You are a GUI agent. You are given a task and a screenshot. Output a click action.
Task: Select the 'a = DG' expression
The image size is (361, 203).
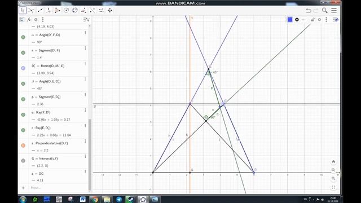point(38,174)
